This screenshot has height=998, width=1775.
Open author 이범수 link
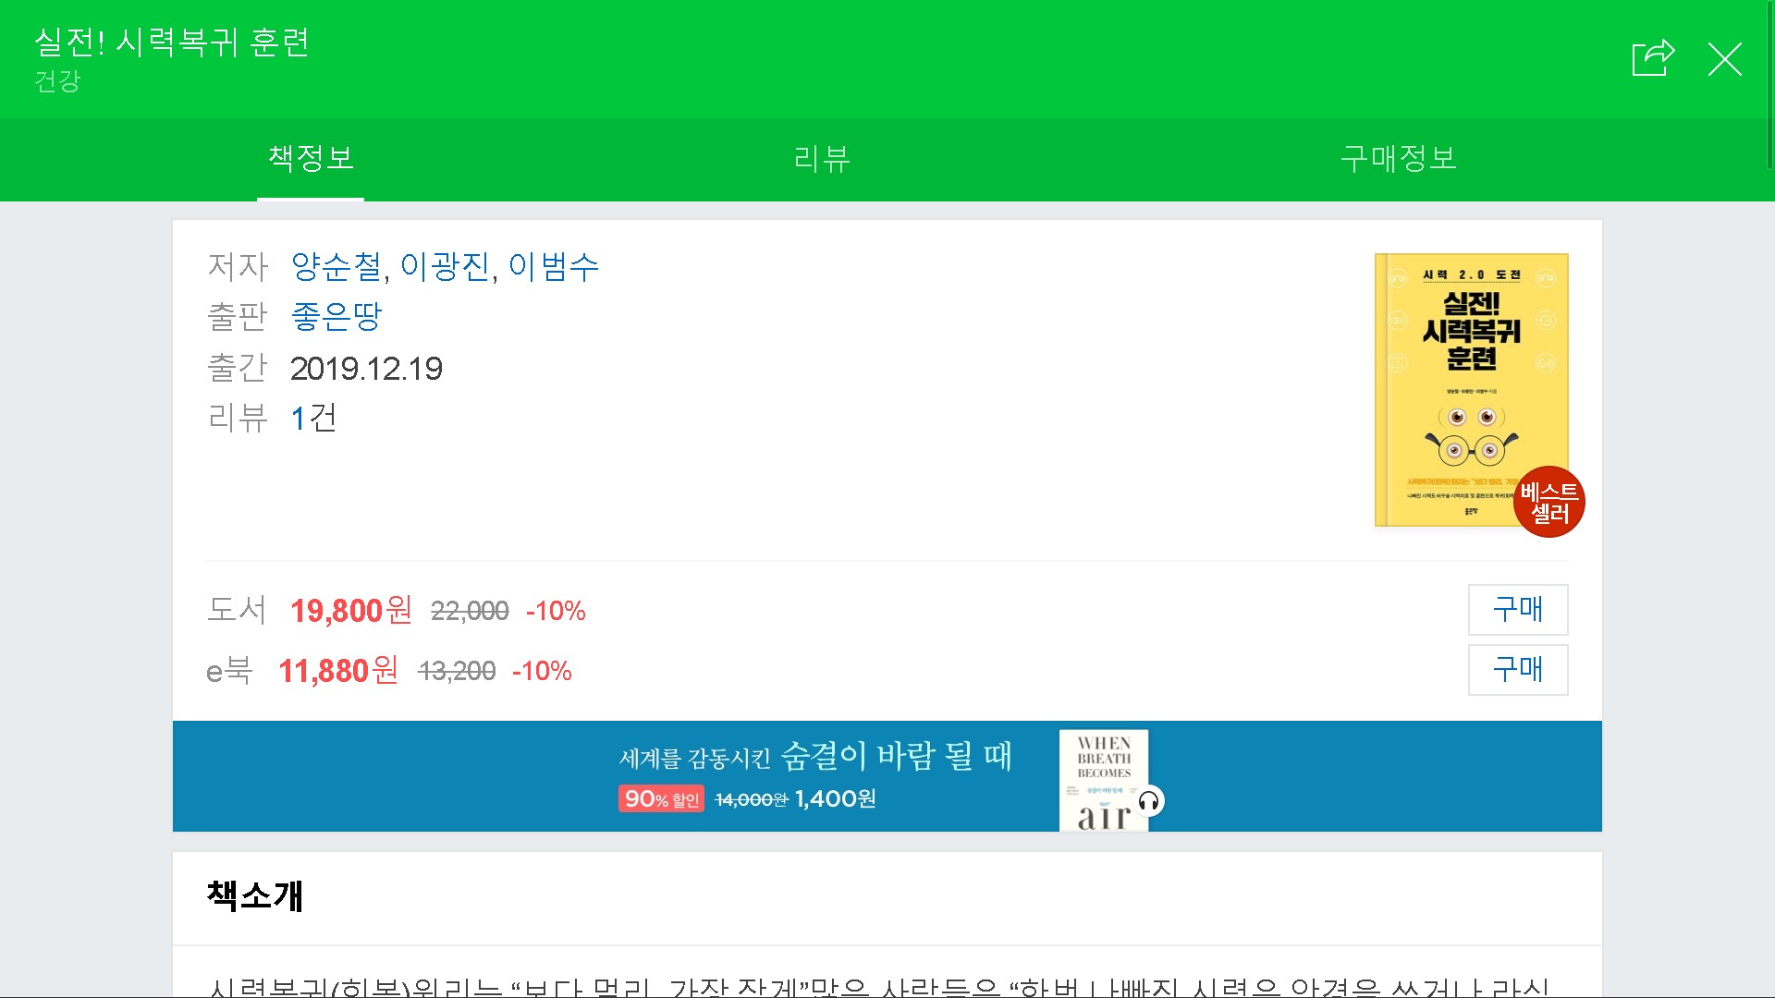point(554,267)
